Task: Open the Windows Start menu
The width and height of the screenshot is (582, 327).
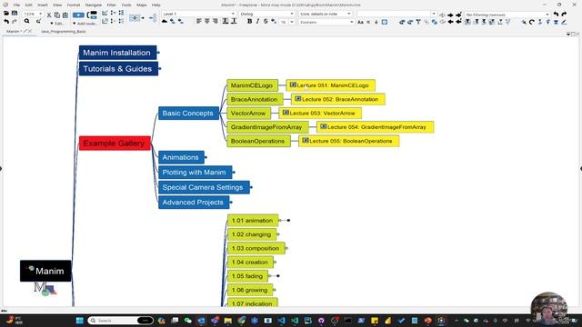Action: [x=80, y=321]
